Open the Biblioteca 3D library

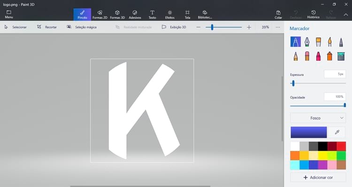205,15
